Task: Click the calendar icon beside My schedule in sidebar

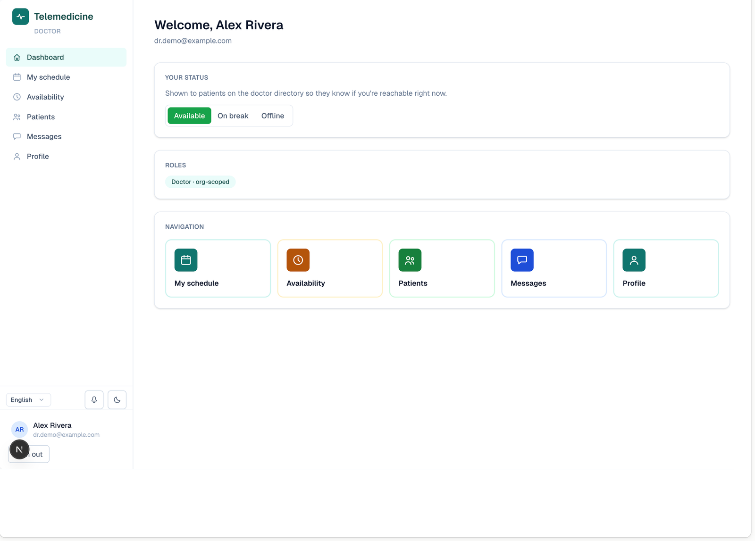Action: (17, 77)
